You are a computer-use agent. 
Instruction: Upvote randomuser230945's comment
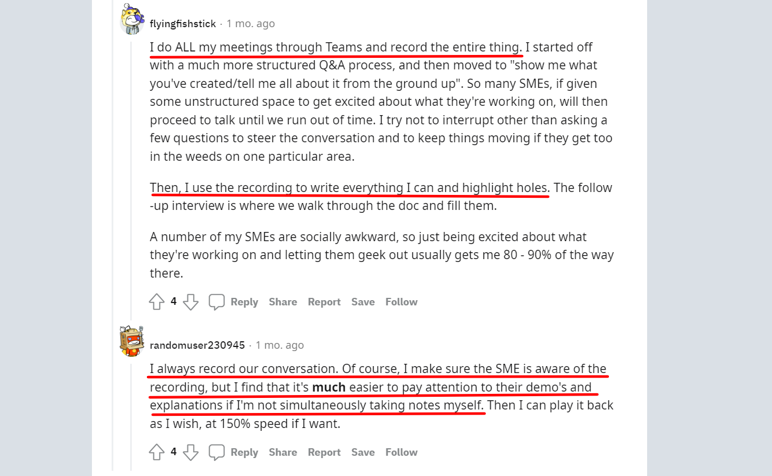156,452
